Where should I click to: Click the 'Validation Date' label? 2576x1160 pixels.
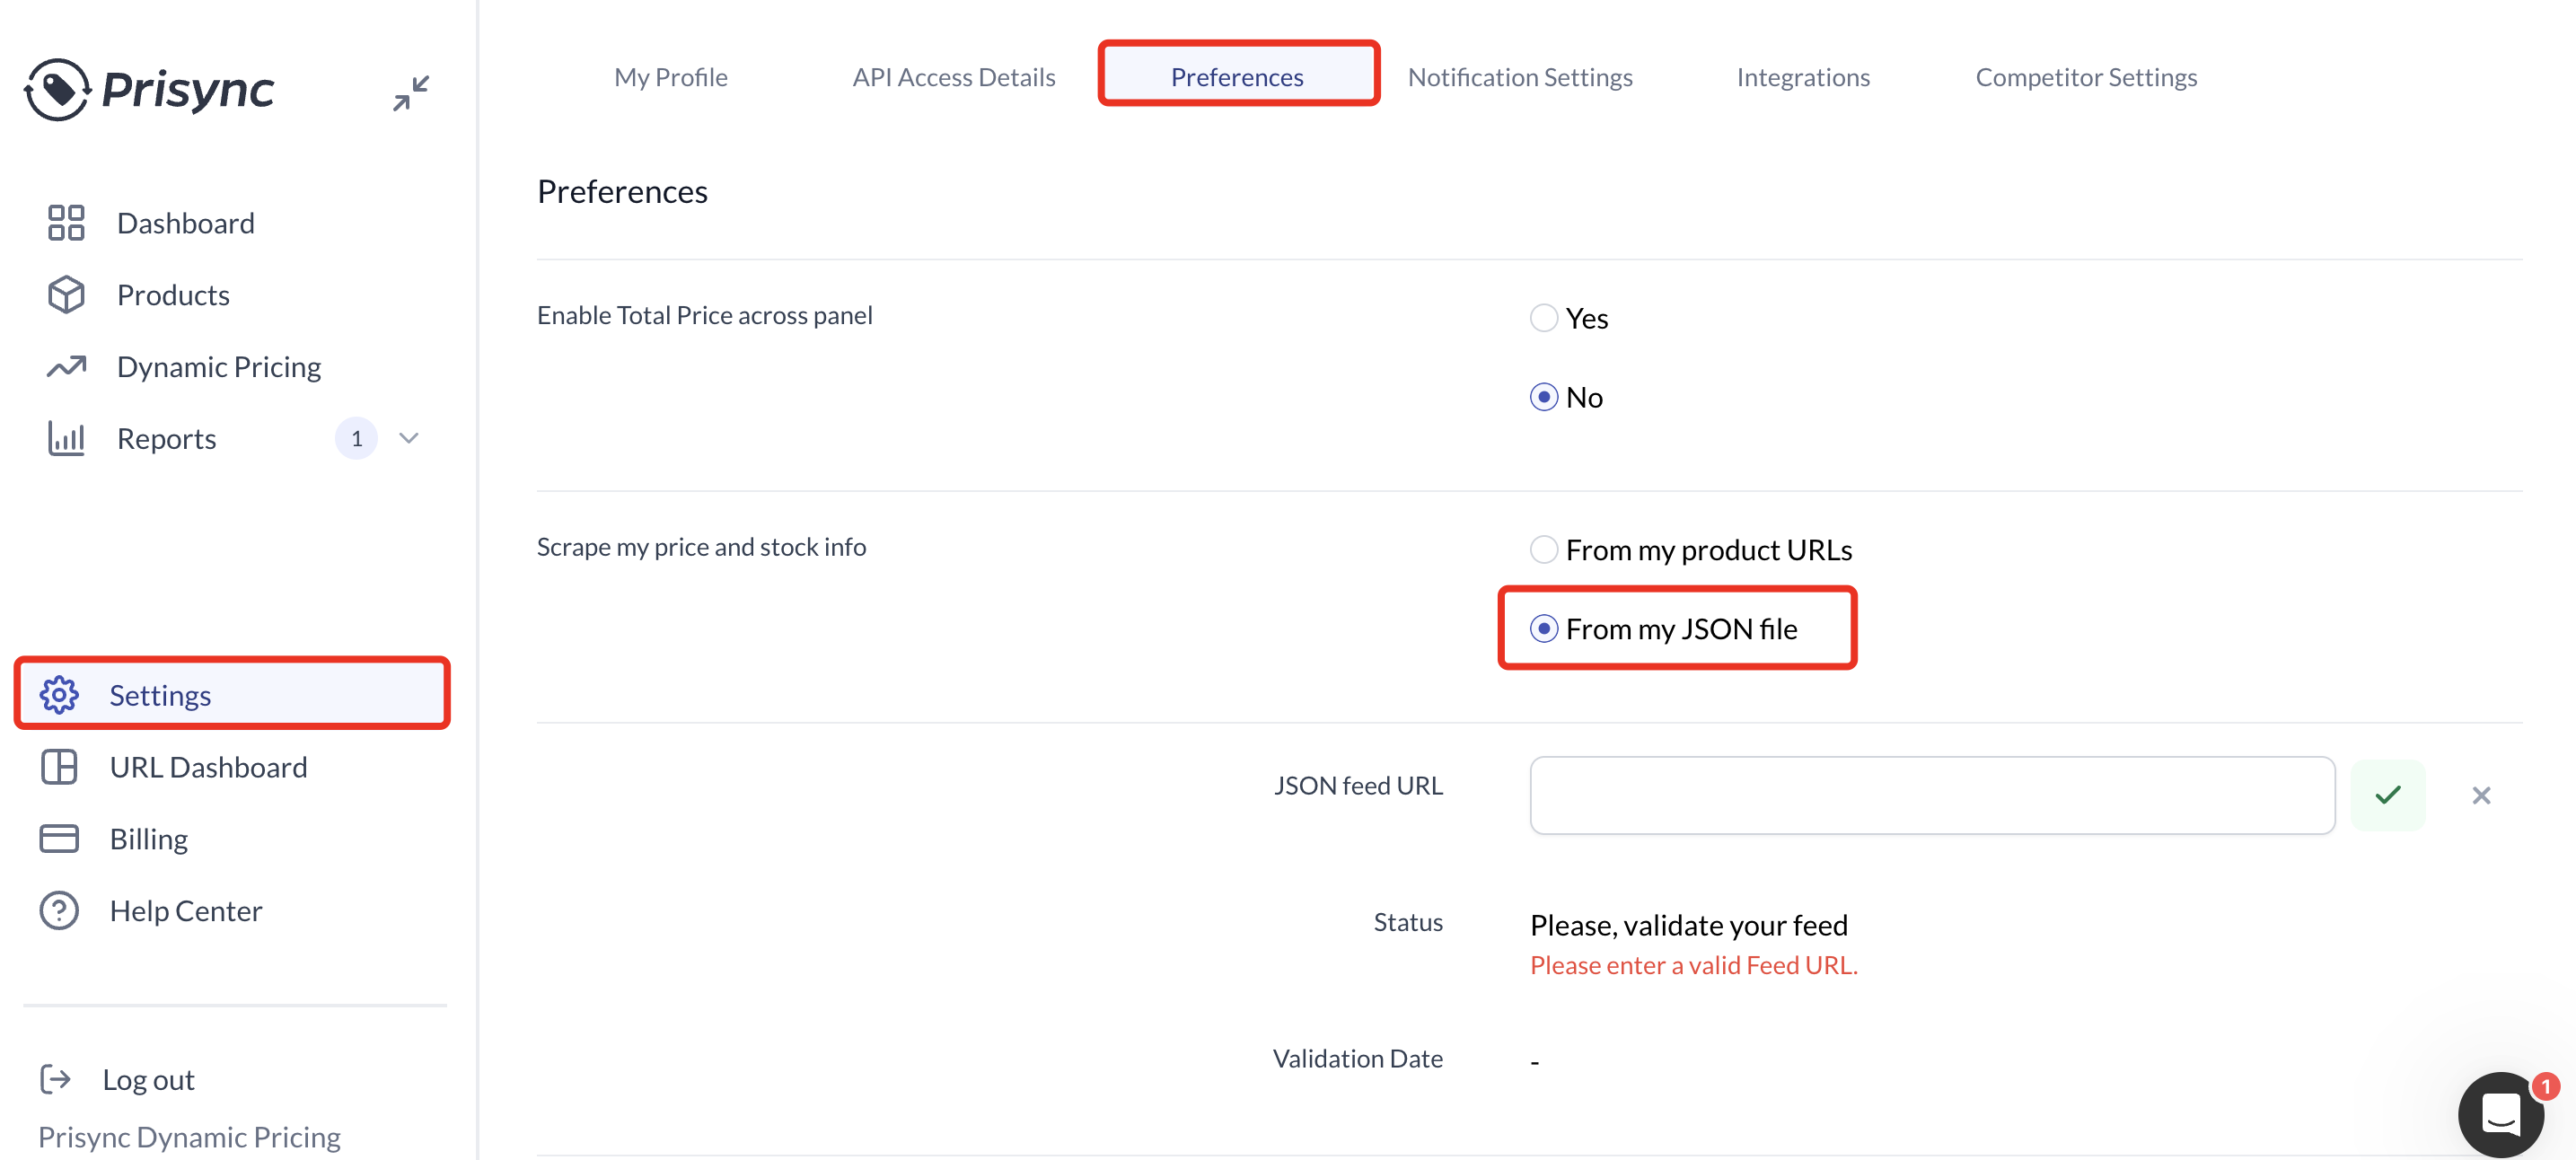[1357, 1059]
